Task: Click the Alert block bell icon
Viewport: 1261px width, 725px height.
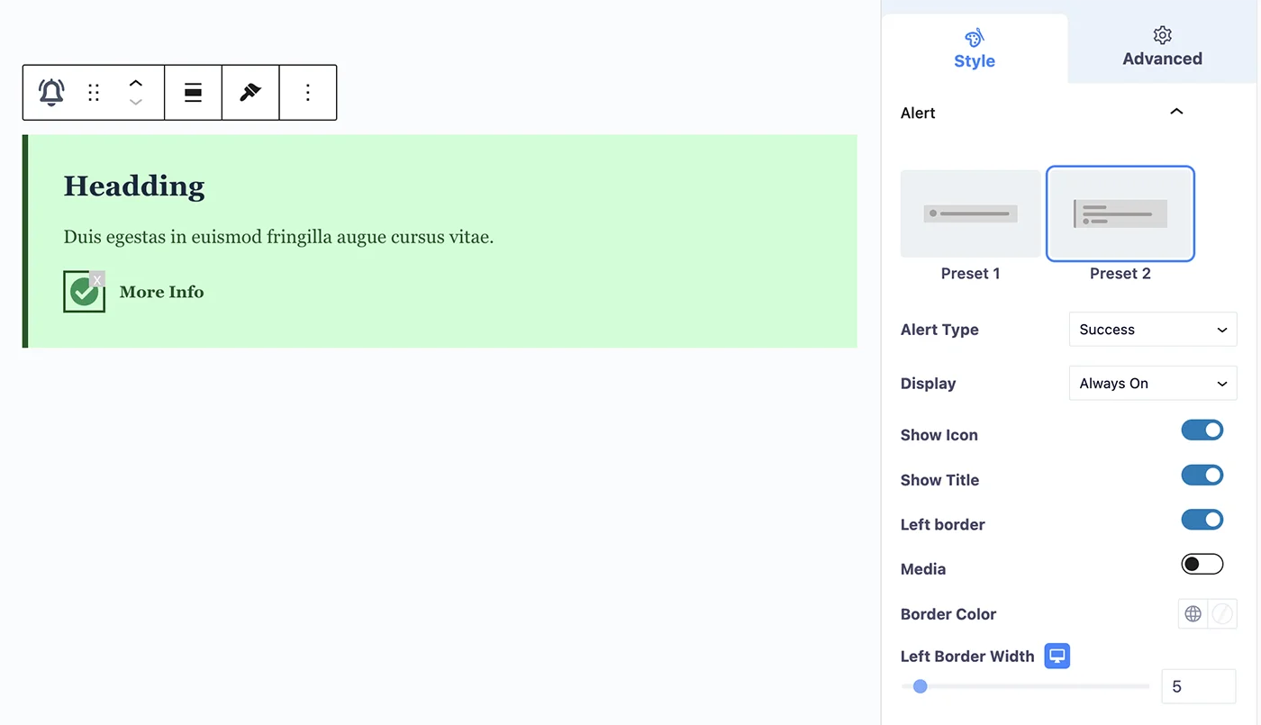Action: (x=51, y=92)
